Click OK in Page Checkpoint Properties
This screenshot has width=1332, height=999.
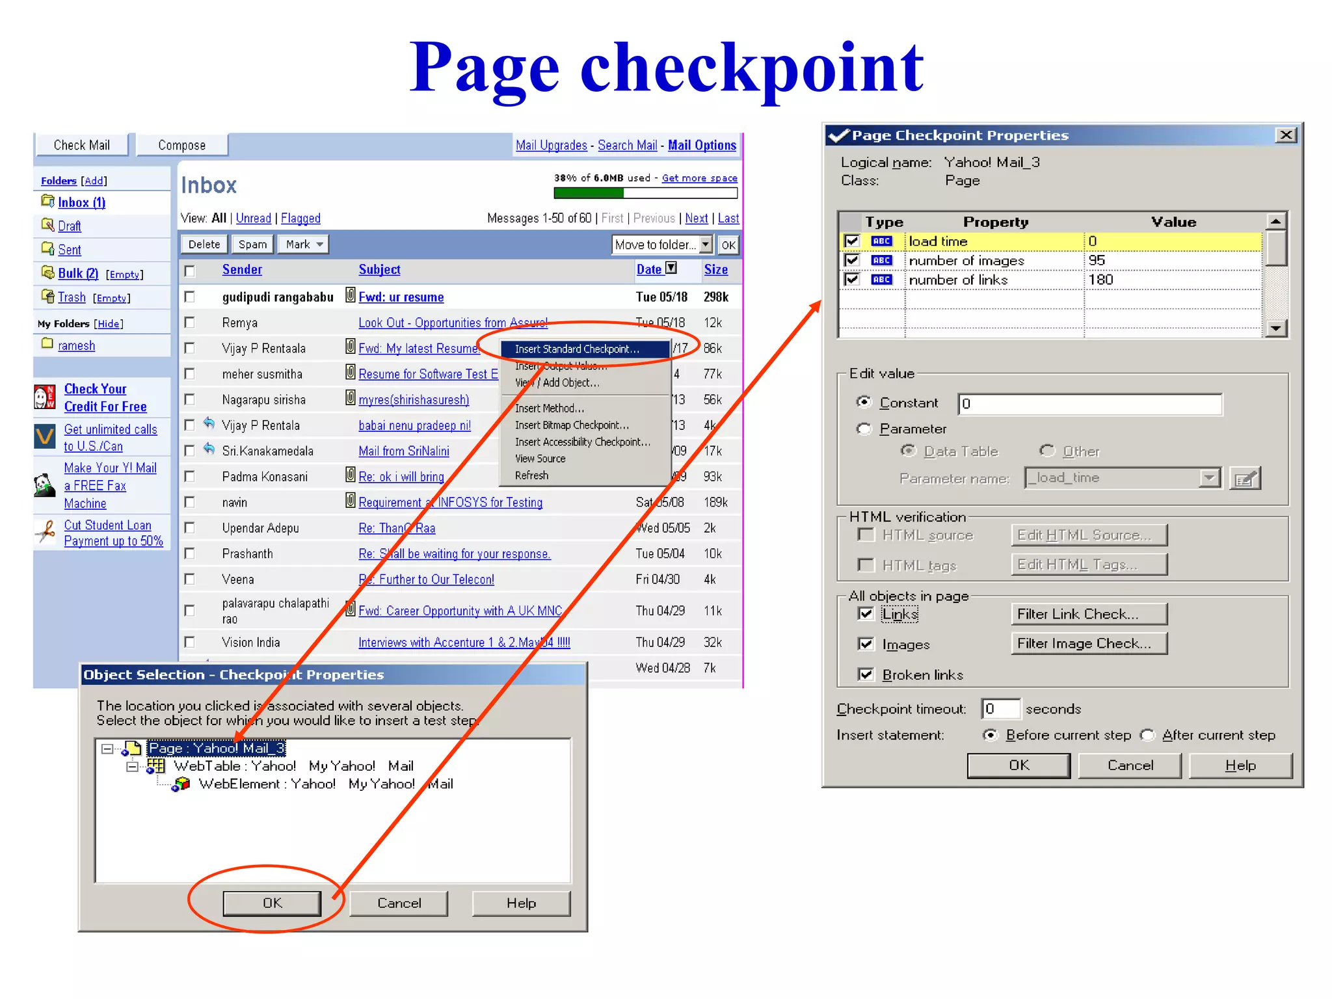click(x=1019, y=766)
